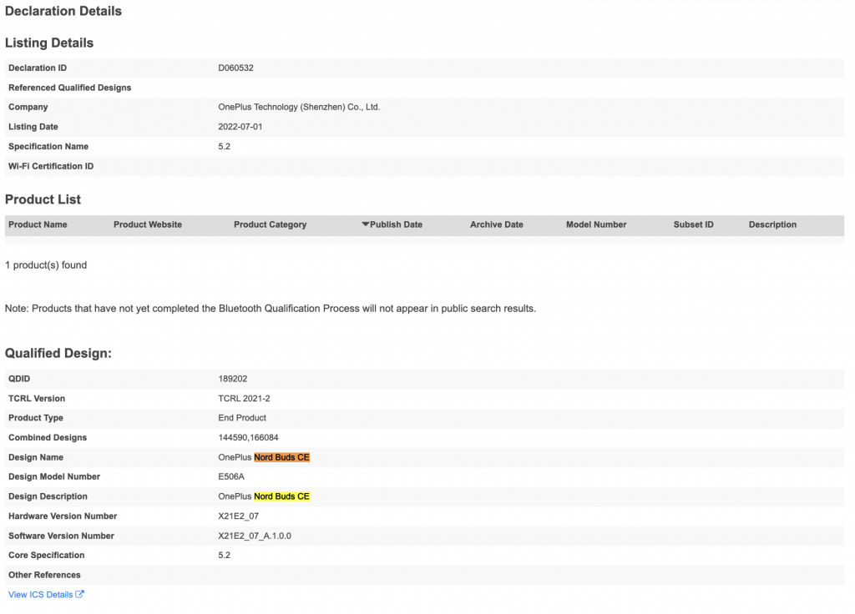Click the orange-highlighted Nord Buds CE in Design Name

[282, 457]
